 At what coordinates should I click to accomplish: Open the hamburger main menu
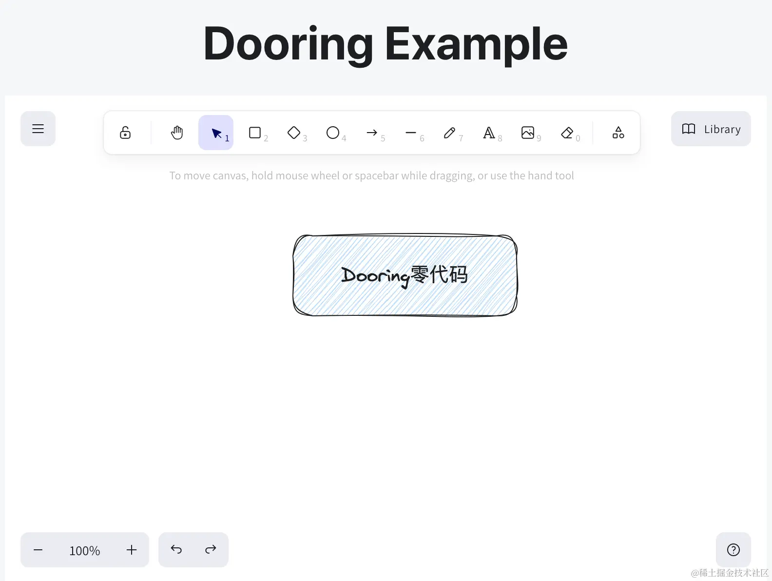[x=38, y=129]
